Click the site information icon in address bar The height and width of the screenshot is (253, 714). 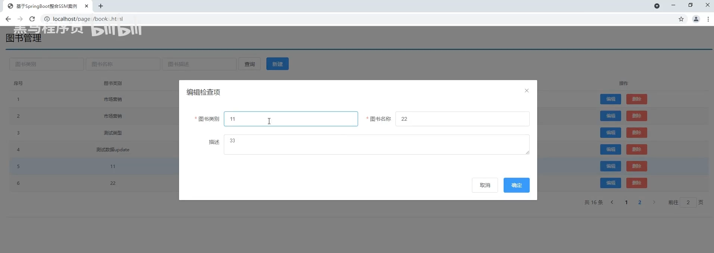point(47,19)
